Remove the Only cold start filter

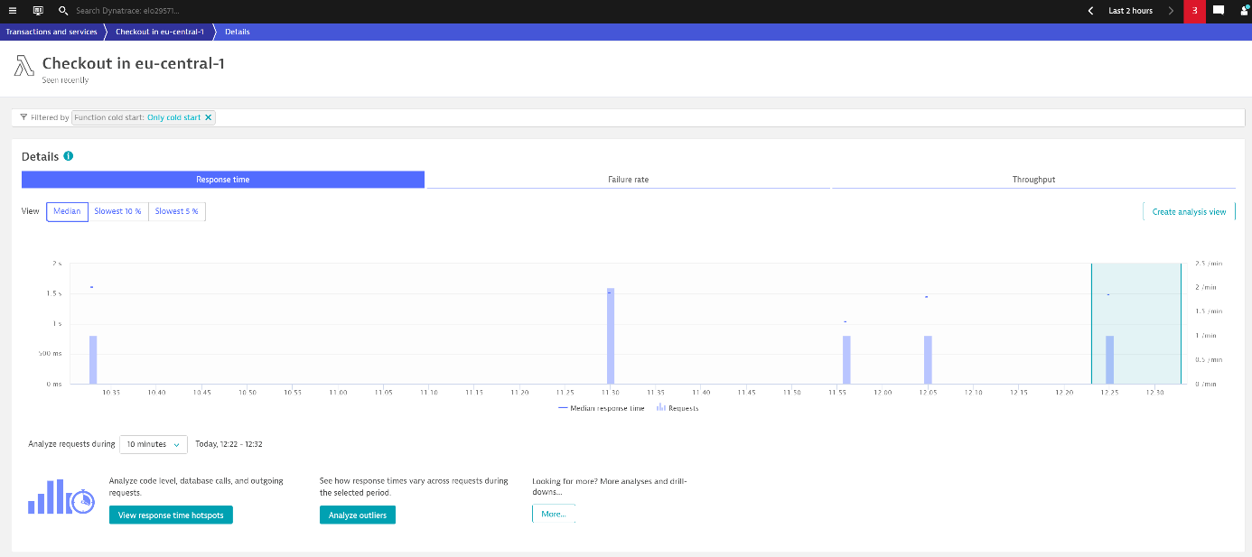pos(209,116)
